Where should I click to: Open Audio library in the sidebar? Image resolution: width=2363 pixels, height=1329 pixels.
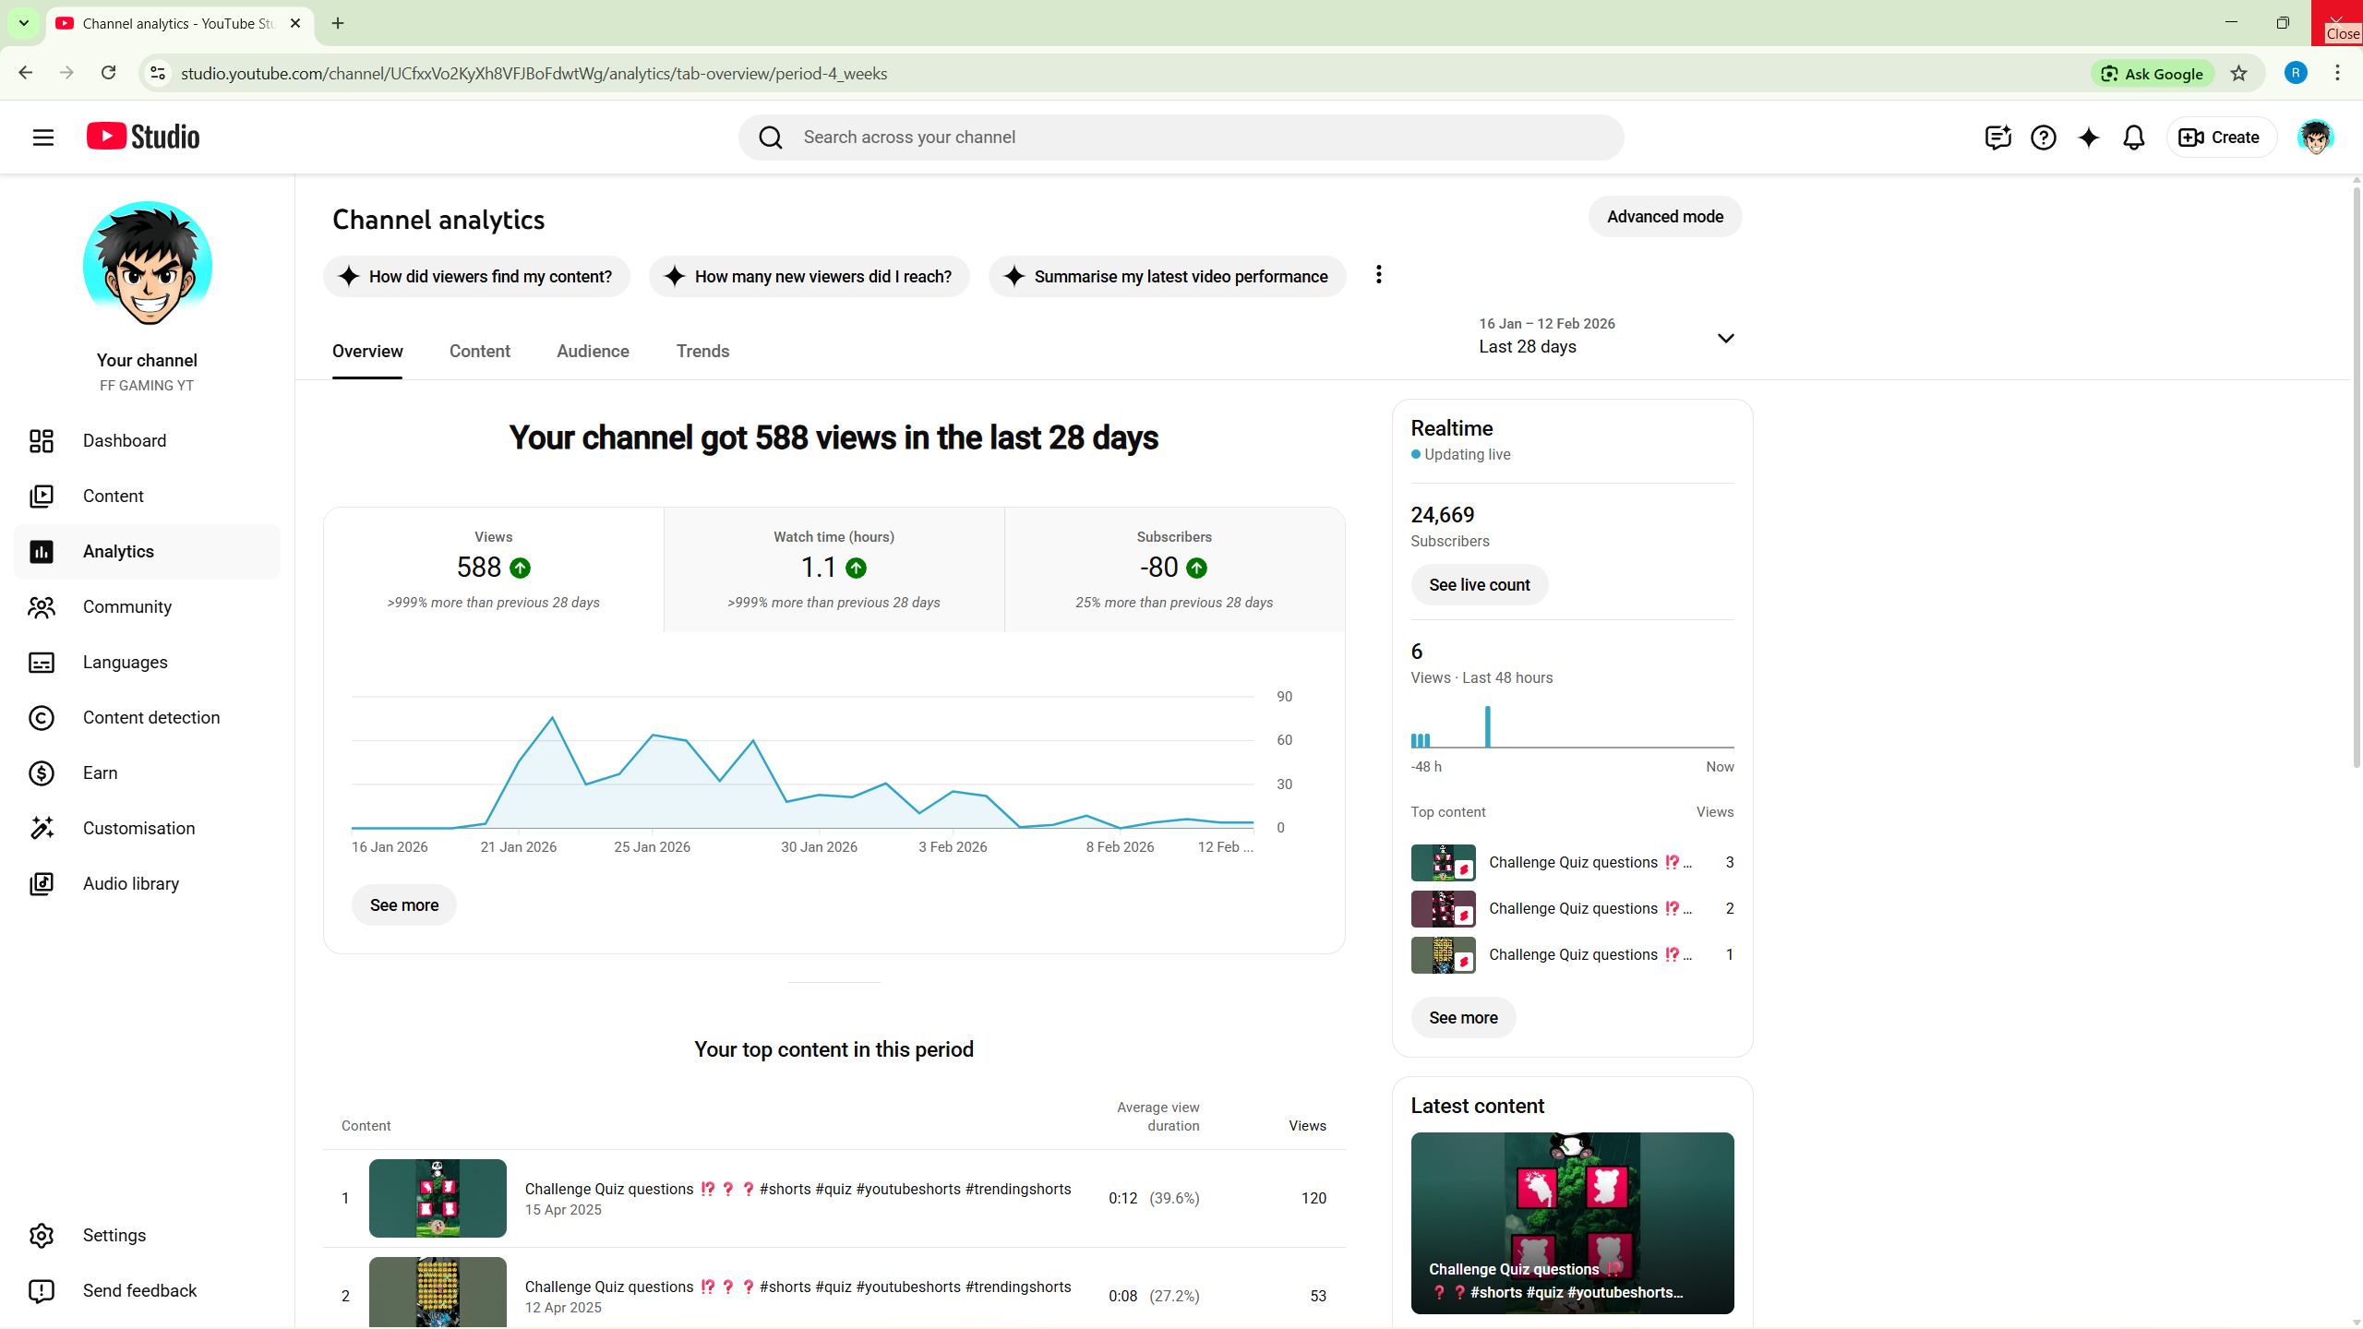click(130, 883)
